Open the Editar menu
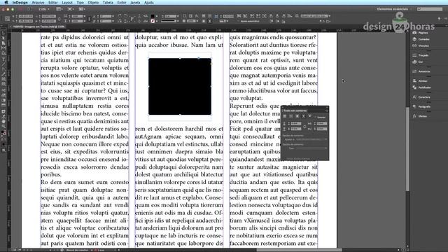Image resolution: width=448 pixels, height=252 pixels. pyautogui.click(x=53, y=2)
